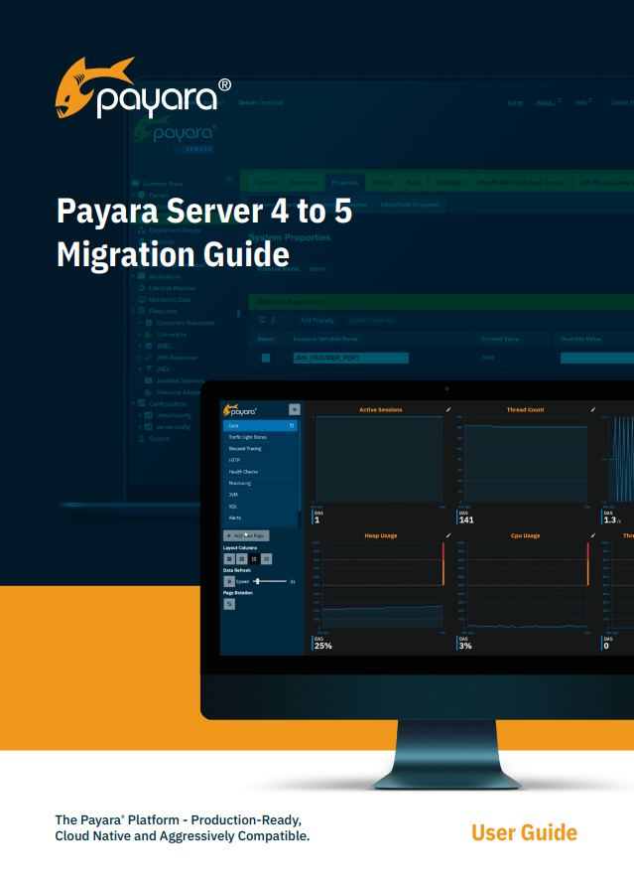
Task: Select the three-column layout icon
Action: (x=254, y=559)
